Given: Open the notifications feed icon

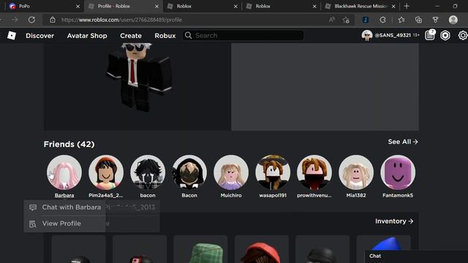Looking at the screenshot, I should tap(430, 35).
